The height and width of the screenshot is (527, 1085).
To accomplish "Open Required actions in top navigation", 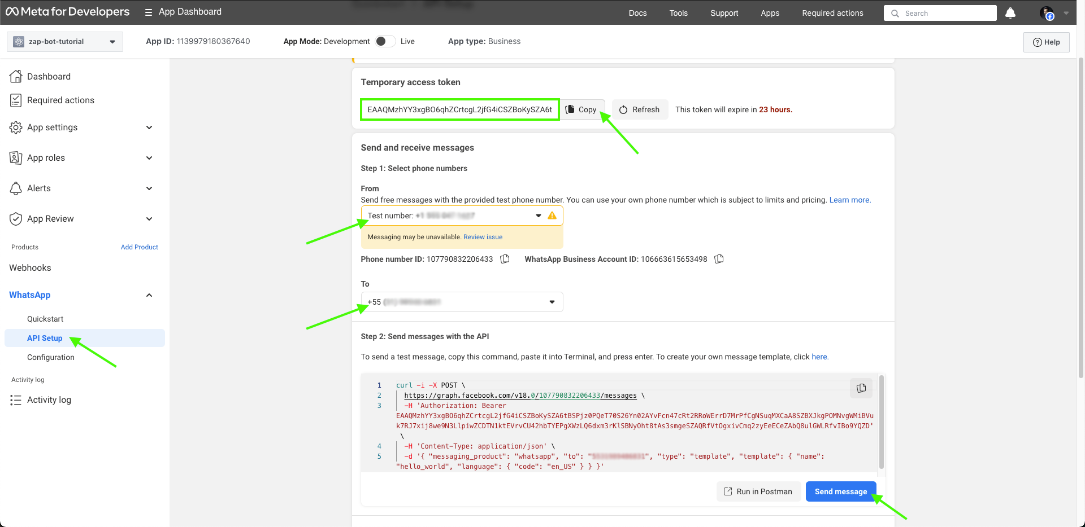I will pyautogui.click(x=832, y=13).
